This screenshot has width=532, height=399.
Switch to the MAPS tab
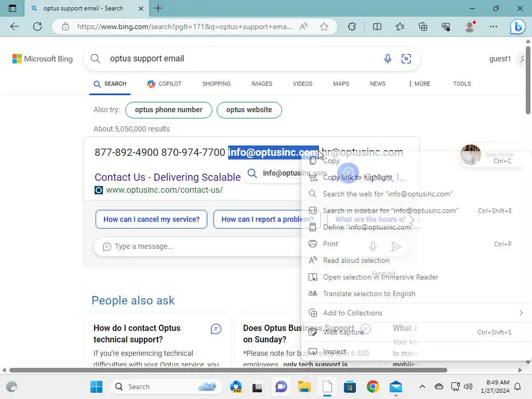(341, 84)
